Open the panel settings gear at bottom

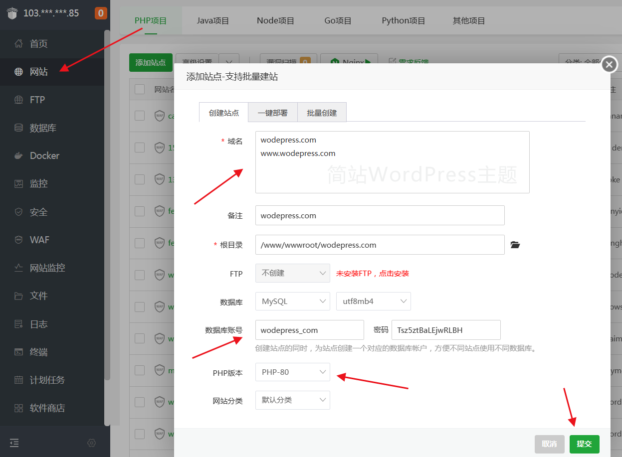pyautogui.click(x=91, y=443)
